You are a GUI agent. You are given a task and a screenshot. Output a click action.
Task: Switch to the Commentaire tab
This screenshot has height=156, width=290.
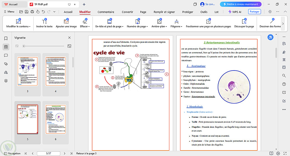point(106,12)
